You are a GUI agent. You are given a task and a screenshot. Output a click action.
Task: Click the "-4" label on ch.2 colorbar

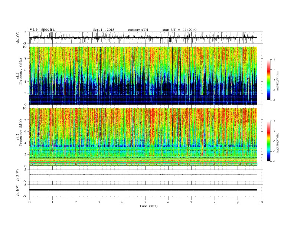[x=274, y=131]
